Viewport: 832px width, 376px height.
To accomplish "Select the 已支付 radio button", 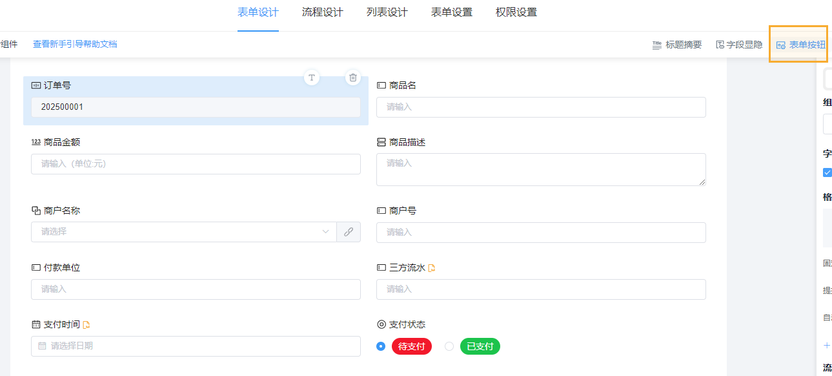I will click(x=449, y=346).
